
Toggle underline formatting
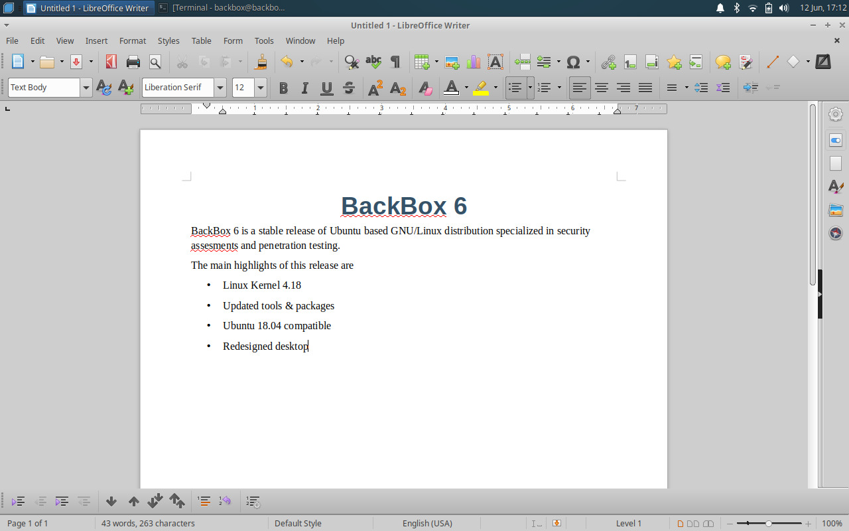click(x=326, y=87)
